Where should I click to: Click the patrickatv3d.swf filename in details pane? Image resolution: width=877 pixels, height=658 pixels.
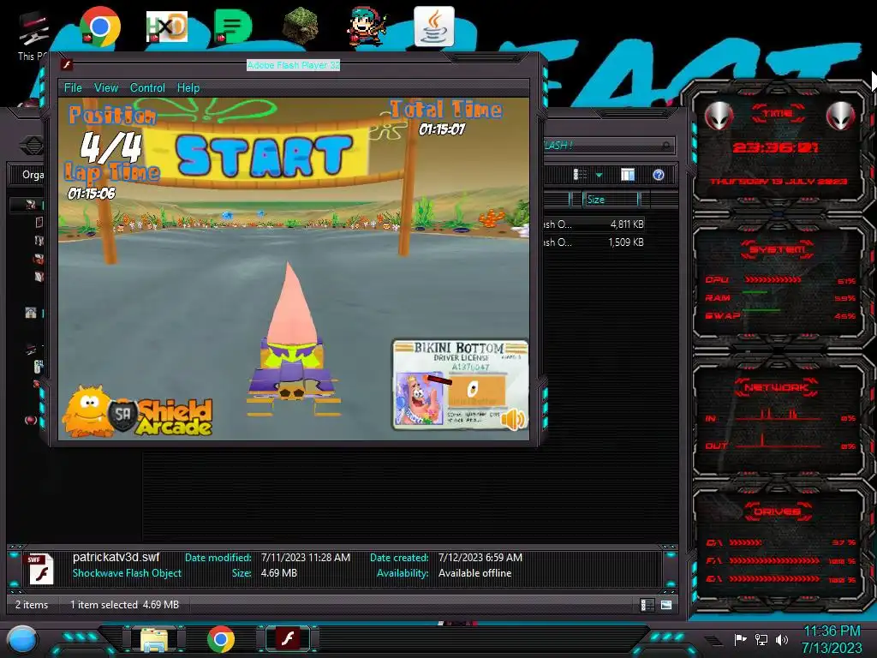116,557
